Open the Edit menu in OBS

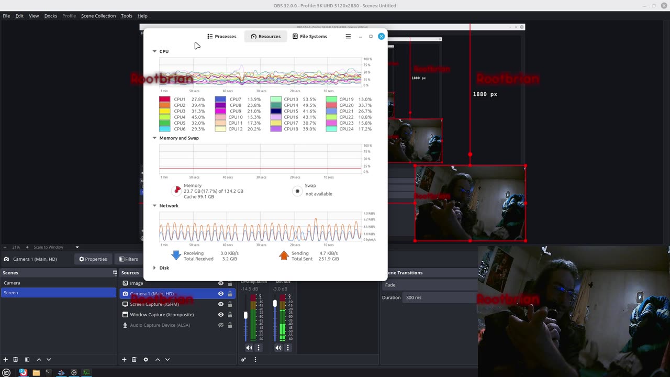tap(19, 16)
